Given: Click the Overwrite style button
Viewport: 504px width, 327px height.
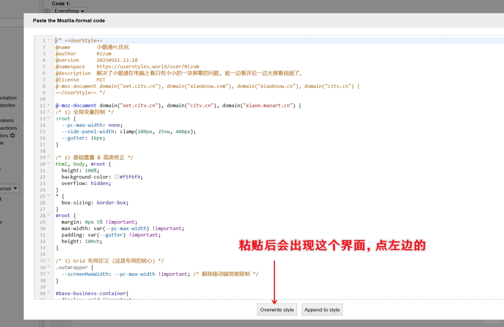Looking at the screenshot, I should [x=277, y=309].
